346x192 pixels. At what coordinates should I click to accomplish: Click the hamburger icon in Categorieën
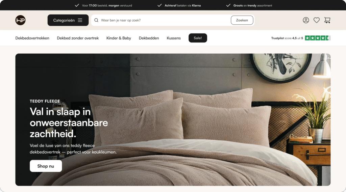click(80, 20)
